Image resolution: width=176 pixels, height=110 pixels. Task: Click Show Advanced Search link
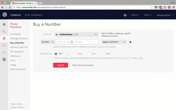click(83, 65)
